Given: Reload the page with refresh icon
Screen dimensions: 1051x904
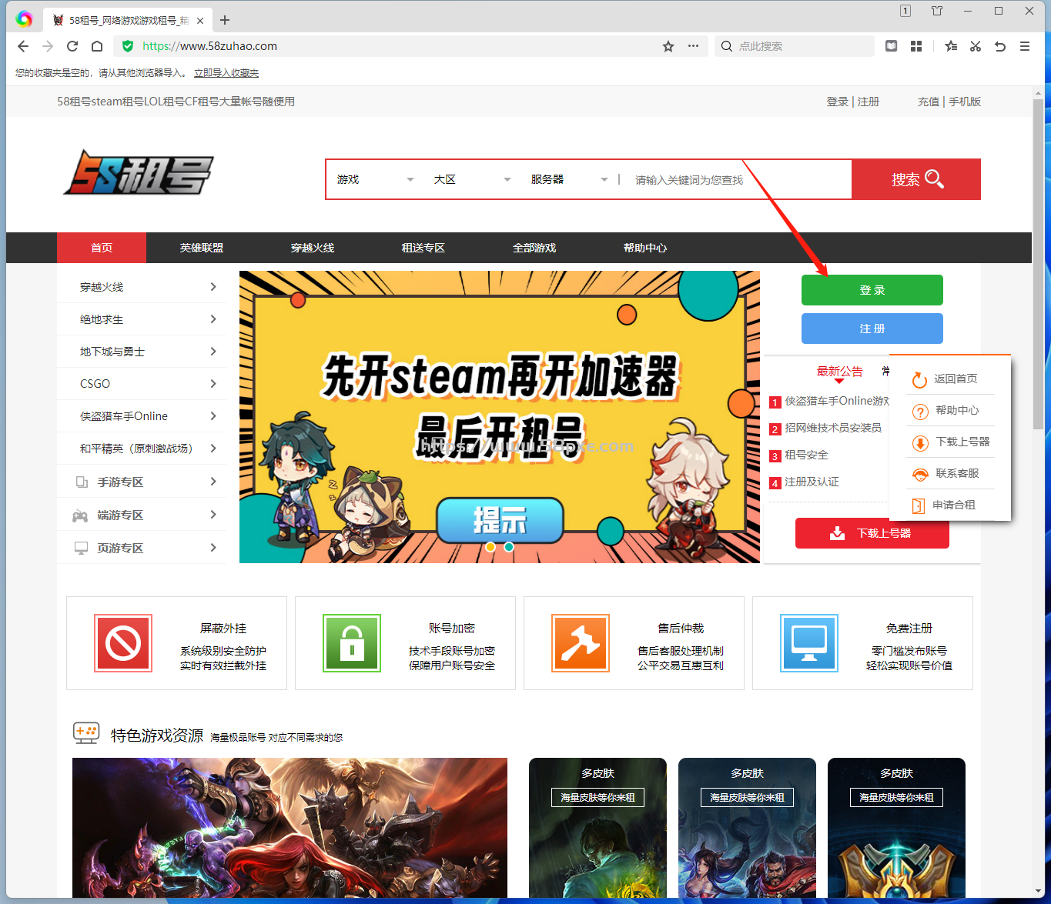Looking at the screenshot, I should 72,46.
